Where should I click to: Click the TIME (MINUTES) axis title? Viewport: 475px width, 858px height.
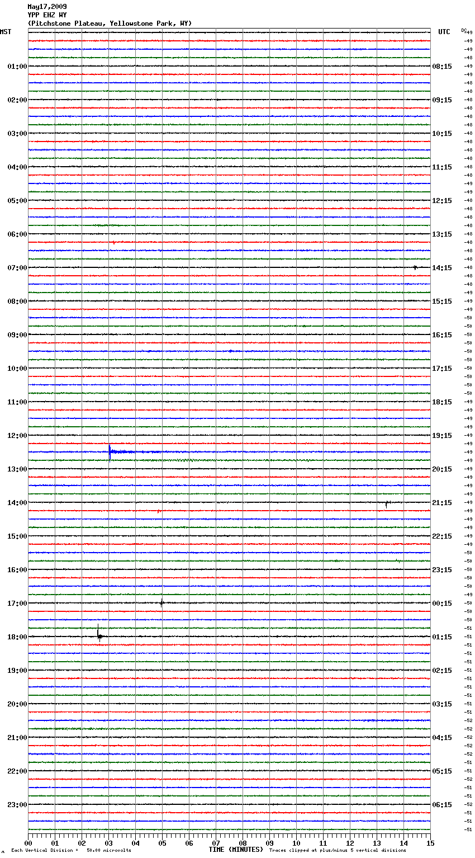[236, 850]
